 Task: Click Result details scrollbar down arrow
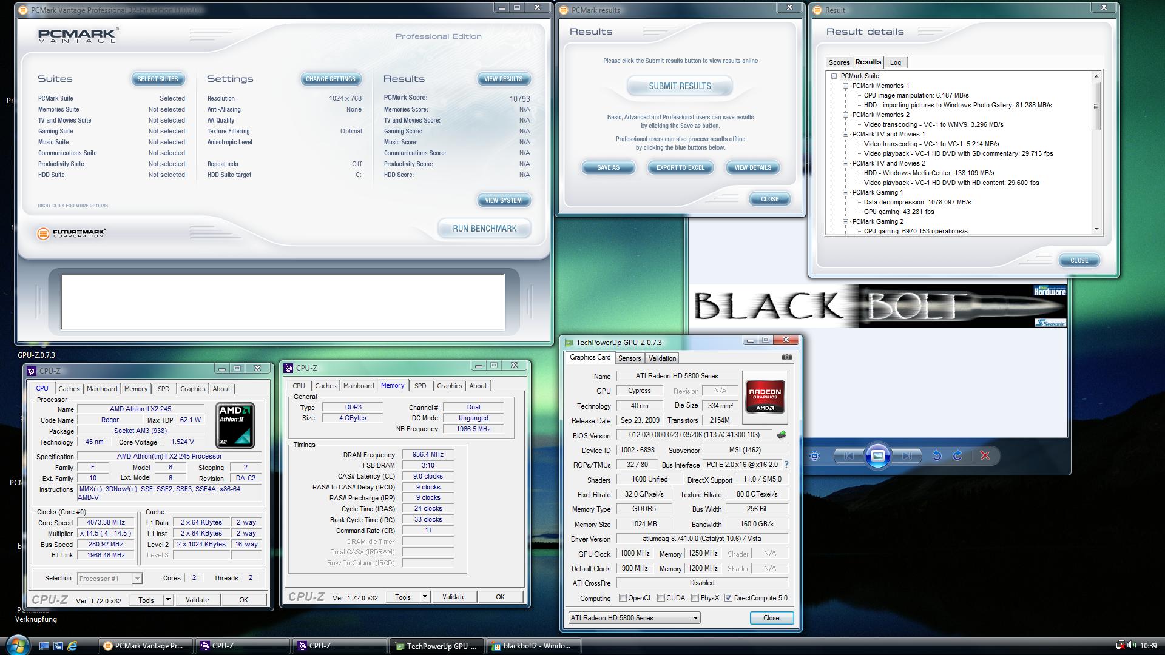click(x=1096, y=229)
